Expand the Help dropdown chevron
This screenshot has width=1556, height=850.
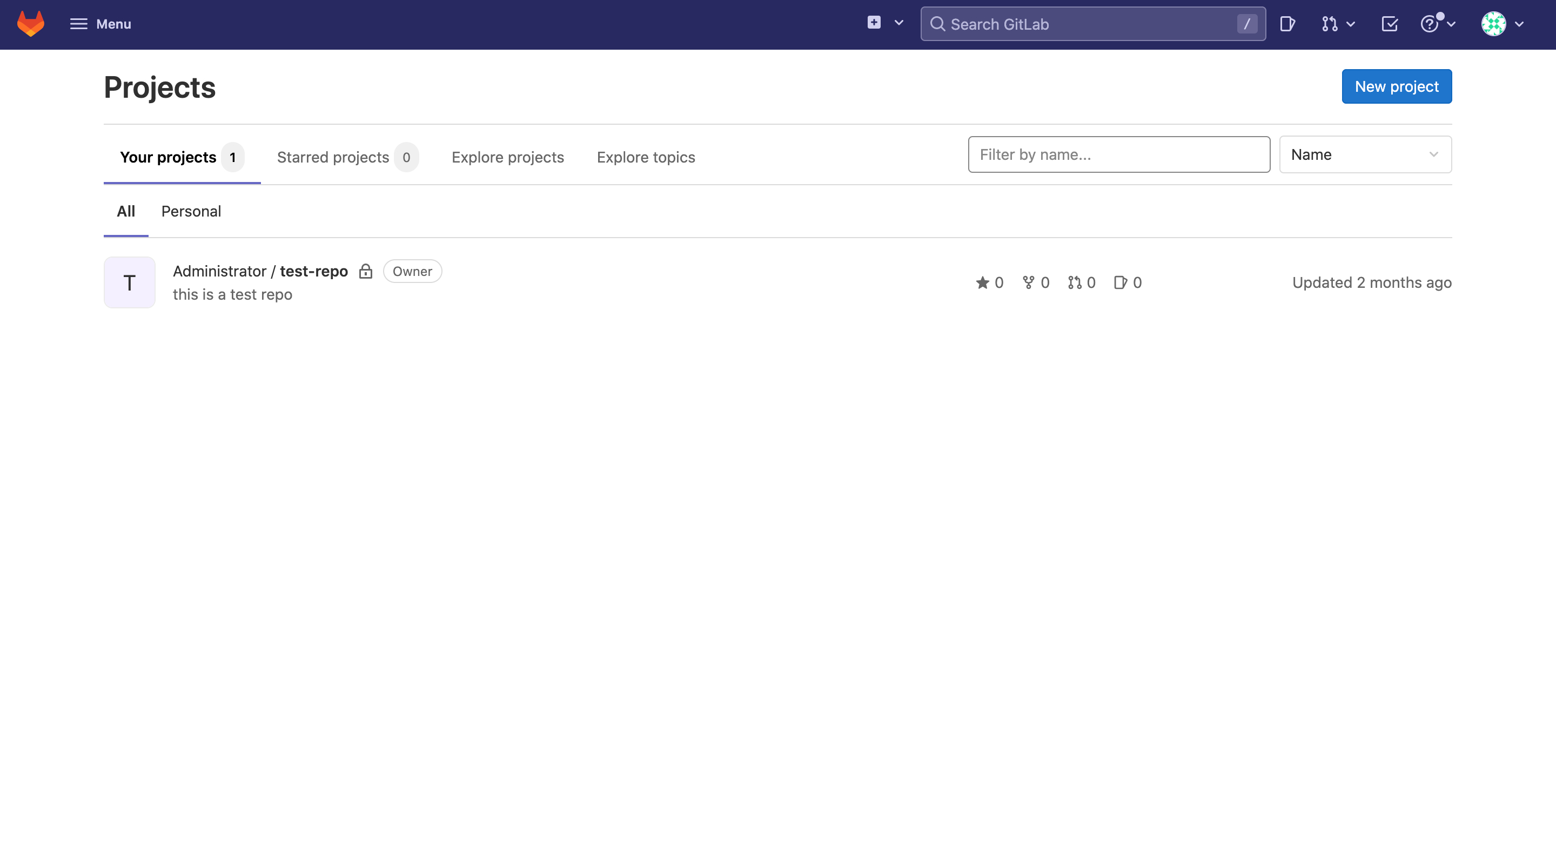point(1451,24)
